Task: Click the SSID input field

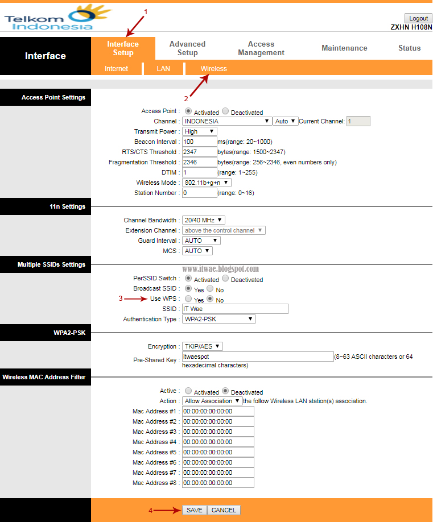Action: 235,309
